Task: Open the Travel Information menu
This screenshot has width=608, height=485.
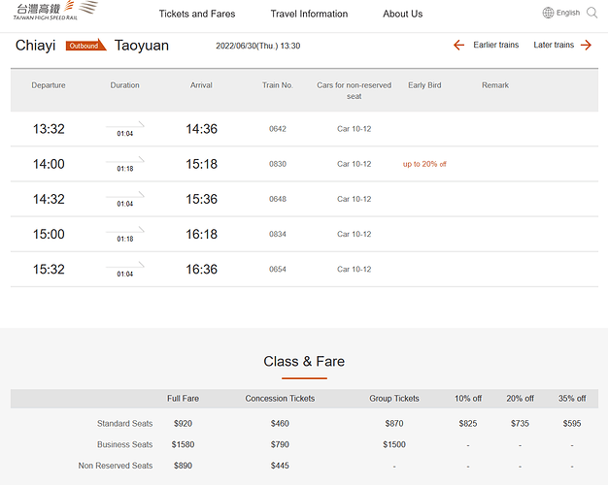Action: [309, 14]
